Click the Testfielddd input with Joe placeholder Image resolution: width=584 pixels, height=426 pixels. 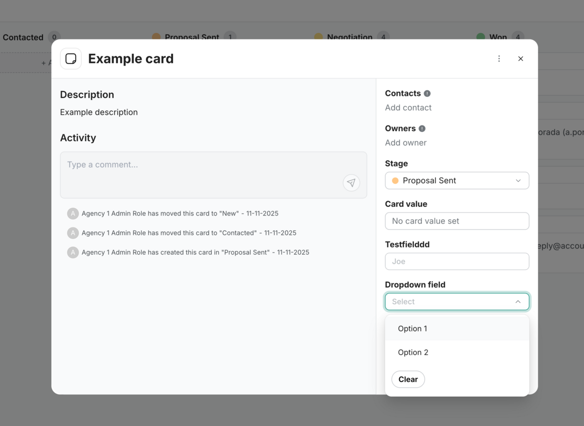tap(457, 261)
